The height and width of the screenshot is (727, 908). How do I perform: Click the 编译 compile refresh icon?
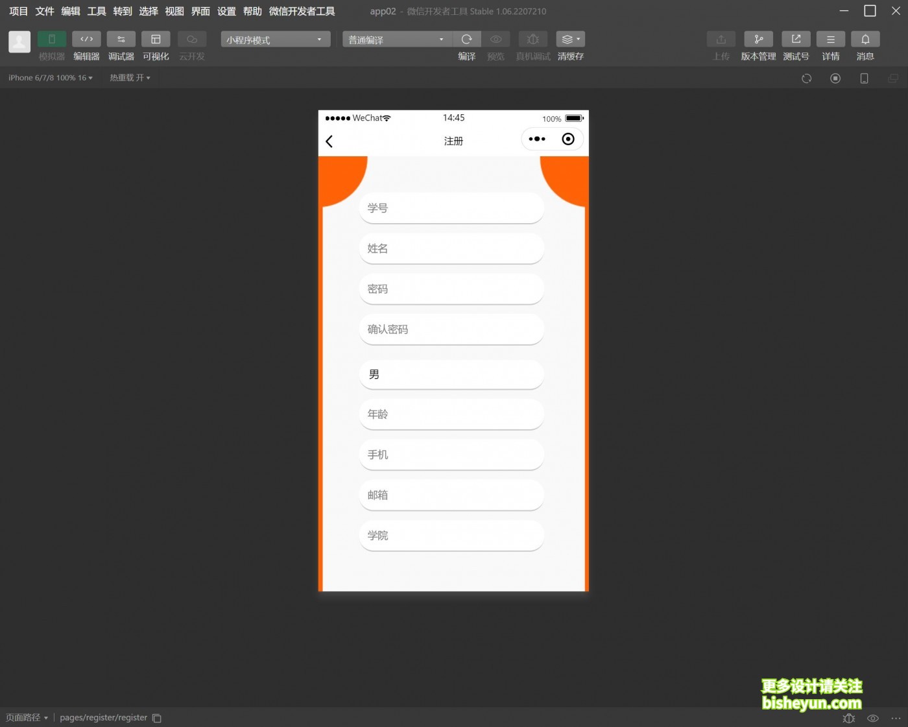pyautogui.click(x=466, y=40)
